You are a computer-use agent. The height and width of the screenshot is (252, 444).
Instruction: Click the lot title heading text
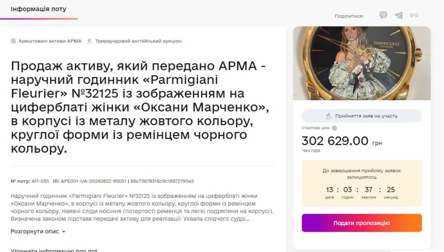click(139, 108)
